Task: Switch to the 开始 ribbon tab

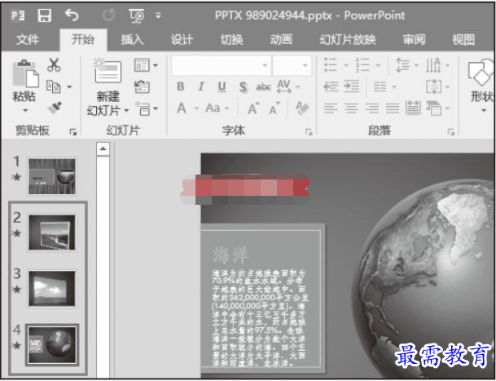Action: 83,39
